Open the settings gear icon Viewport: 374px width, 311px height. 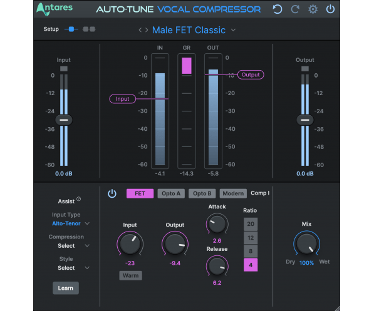pyautogui.click(x=313, y=9)
